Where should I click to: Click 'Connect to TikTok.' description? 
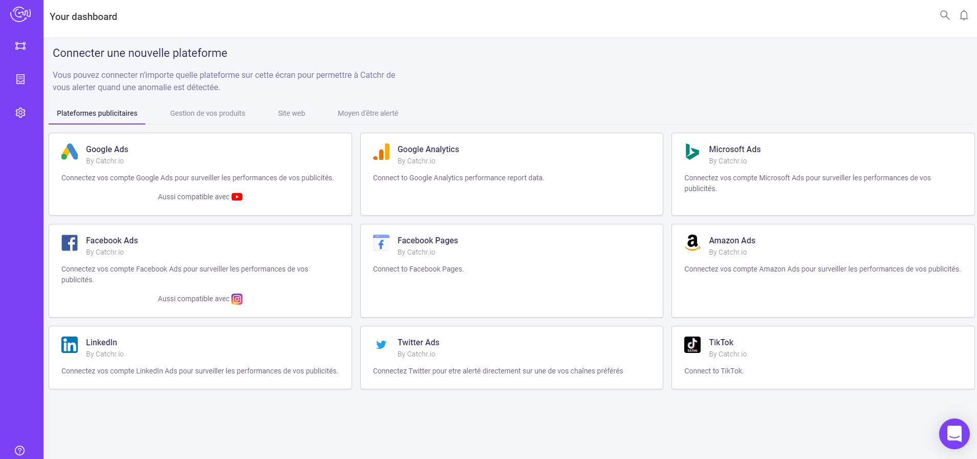(x=714, y=371)
